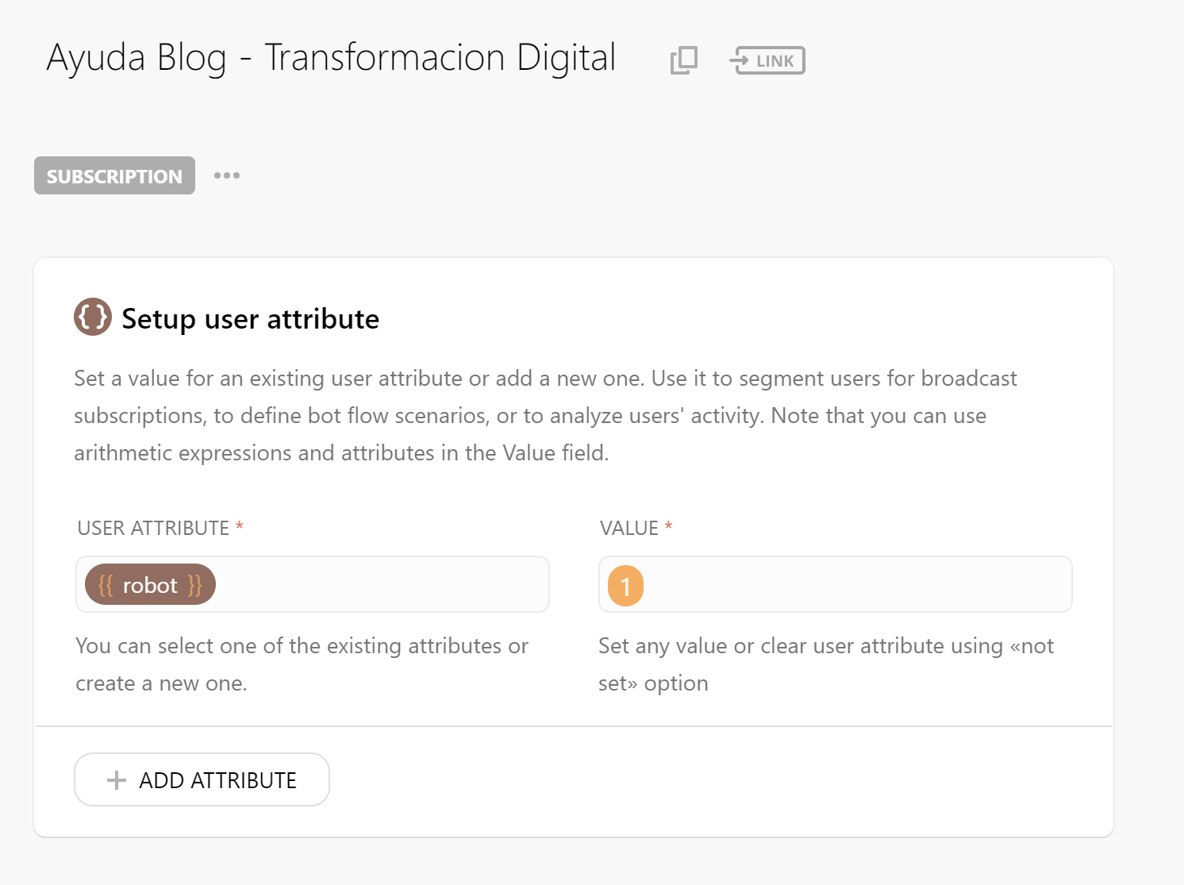Edit the block title Ayuda Blog

pyautogui.click(x=331, y=58)
